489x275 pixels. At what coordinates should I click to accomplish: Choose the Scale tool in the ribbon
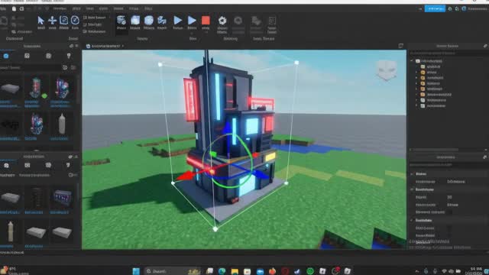[63, 21]
